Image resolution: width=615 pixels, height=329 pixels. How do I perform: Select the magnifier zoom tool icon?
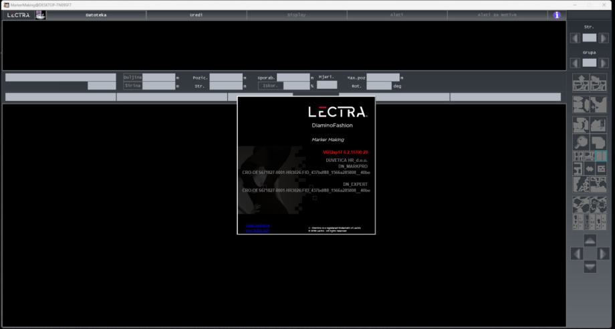(x=581, y=142)
